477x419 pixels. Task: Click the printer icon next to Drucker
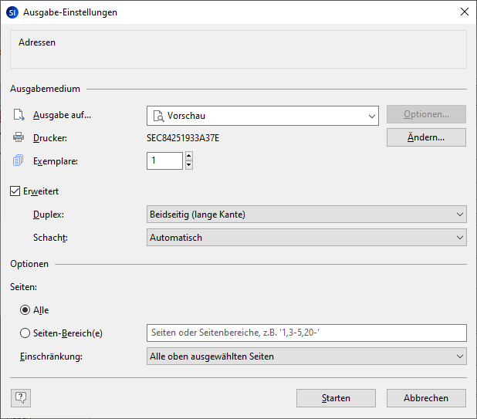click(19, 138)
